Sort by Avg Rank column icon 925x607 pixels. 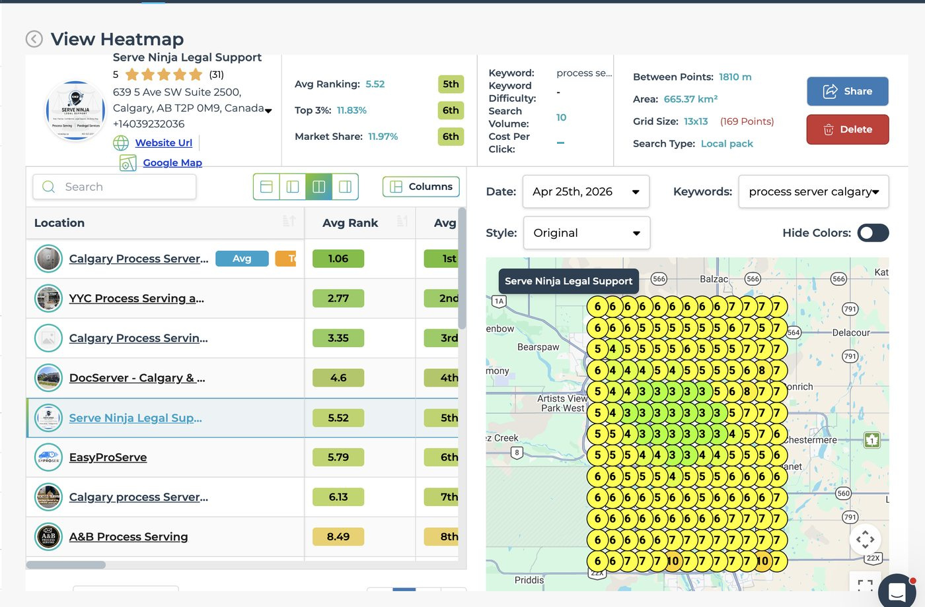402,221
